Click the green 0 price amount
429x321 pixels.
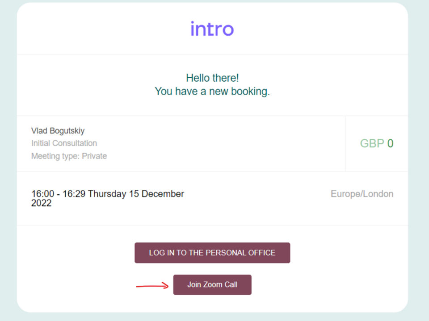click(x=390, y=143)
